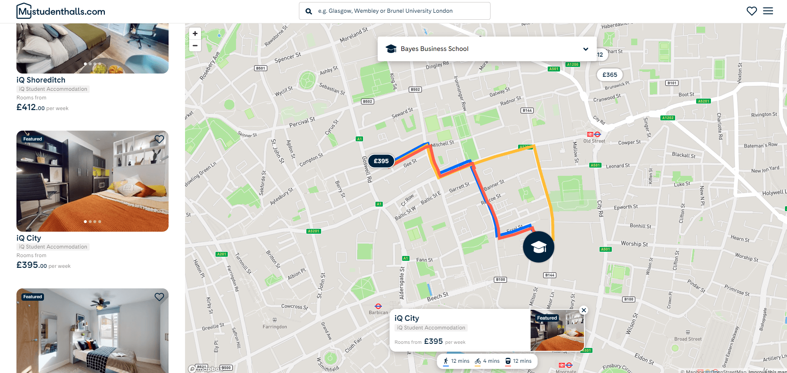Viewport: 787px width, 373px height.
Task: Favourite the third listing with heart
Action: 159,297
